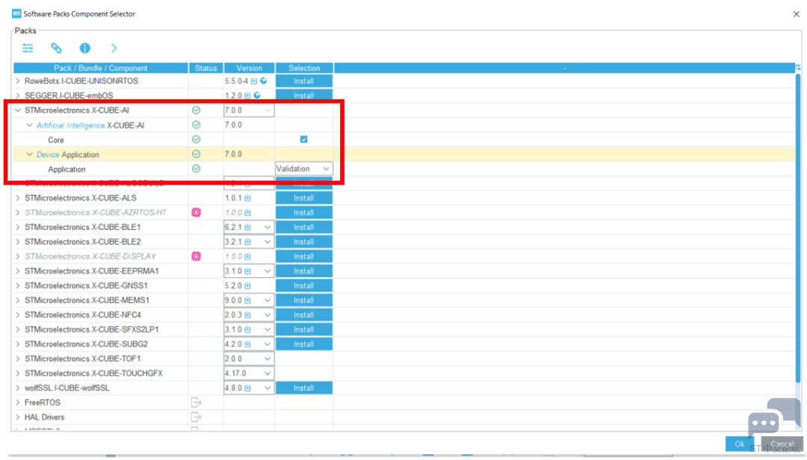Click the download icon beside version 5.5.0-4
This screenshot has height=460, width=807.
pyautogui.click(x=254, y=81)
